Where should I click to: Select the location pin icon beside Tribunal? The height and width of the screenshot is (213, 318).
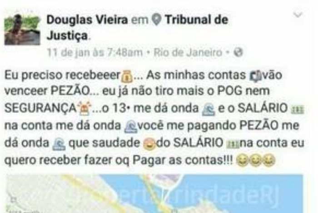pyautogui.click(x=156, y=20)
